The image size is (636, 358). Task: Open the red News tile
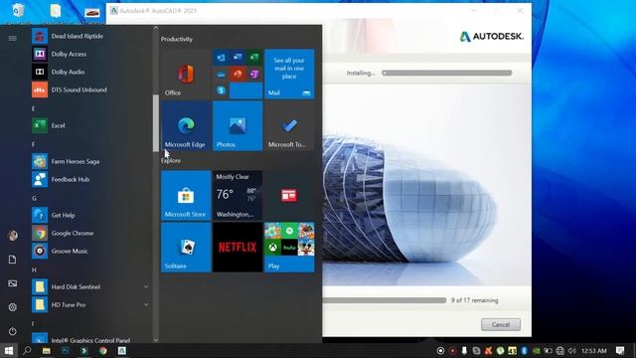(x=289, y=196)
